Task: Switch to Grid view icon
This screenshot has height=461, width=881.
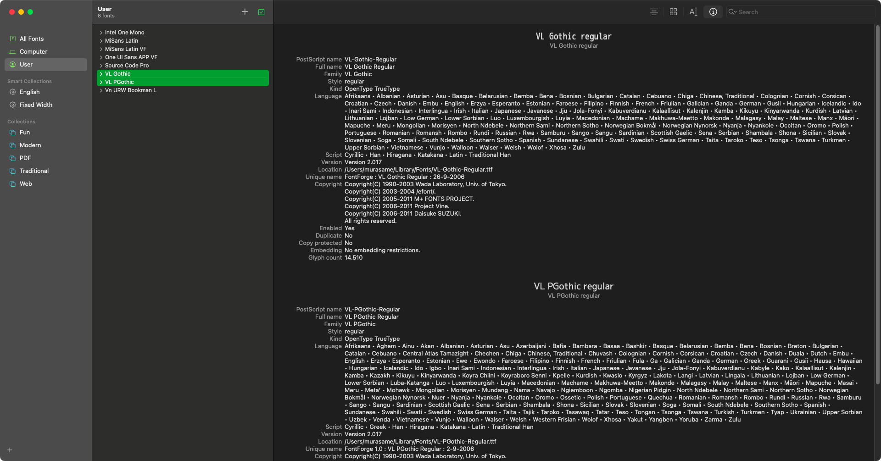Action: pos(673,12)
